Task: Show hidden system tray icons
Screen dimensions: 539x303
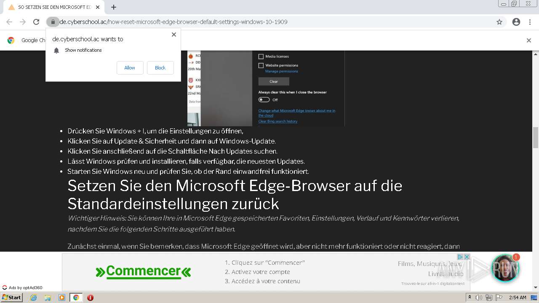Action: coord(470,298)
